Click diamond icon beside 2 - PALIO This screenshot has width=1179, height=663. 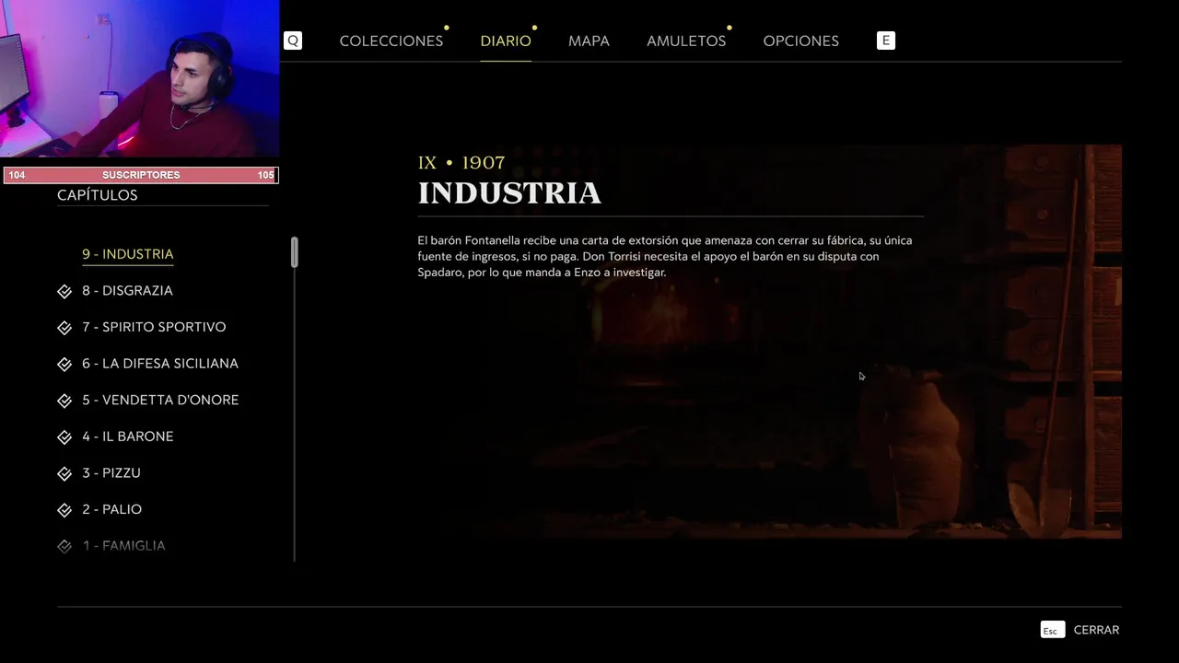point(64,510)
